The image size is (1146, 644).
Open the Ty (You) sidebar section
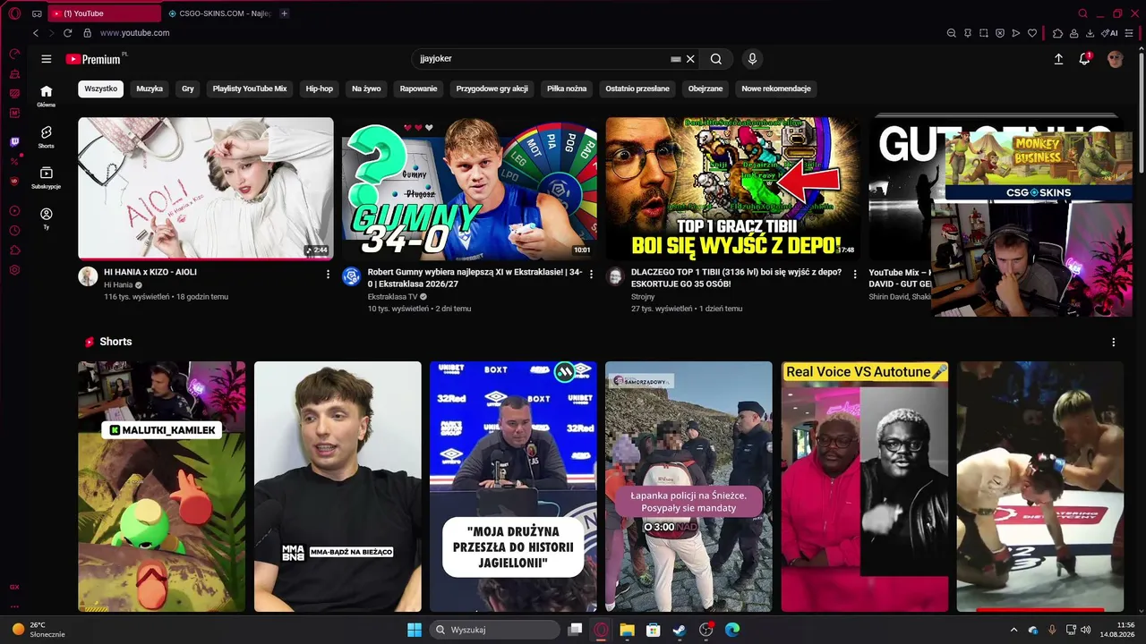[x=47, y=218]
